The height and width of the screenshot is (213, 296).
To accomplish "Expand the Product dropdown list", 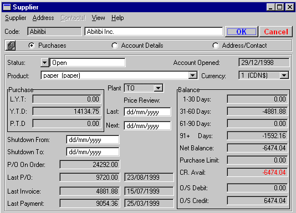I will point(192,75).
